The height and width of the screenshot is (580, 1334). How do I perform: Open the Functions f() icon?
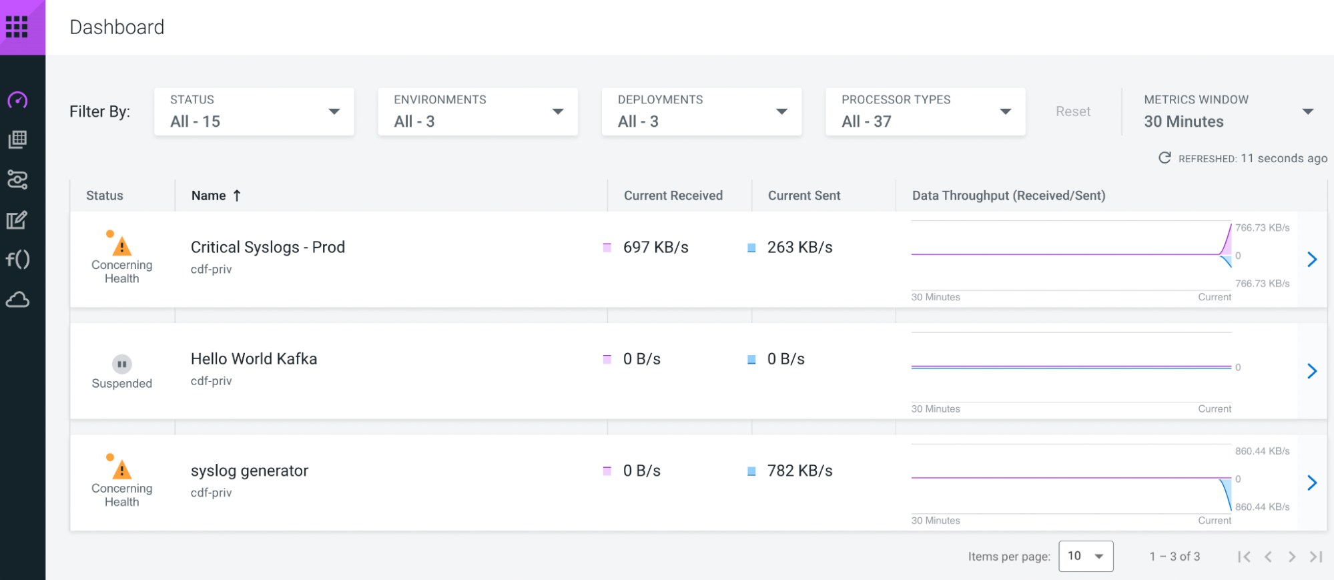tap(17, 259)
